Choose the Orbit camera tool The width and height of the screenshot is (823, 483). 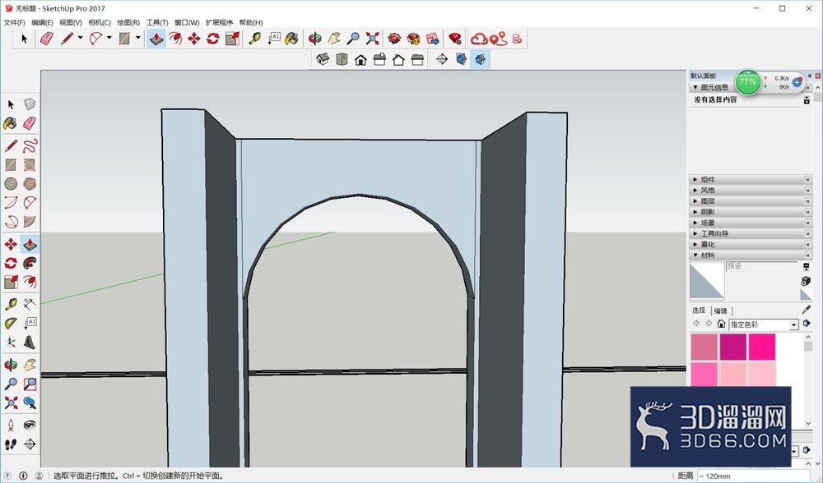[x=315, y=39]
